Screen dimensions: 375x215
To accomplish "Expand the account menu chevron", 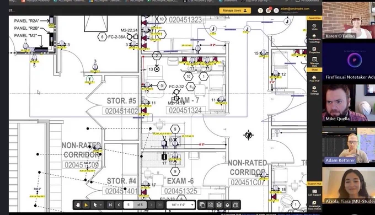I will click(315, 10).
